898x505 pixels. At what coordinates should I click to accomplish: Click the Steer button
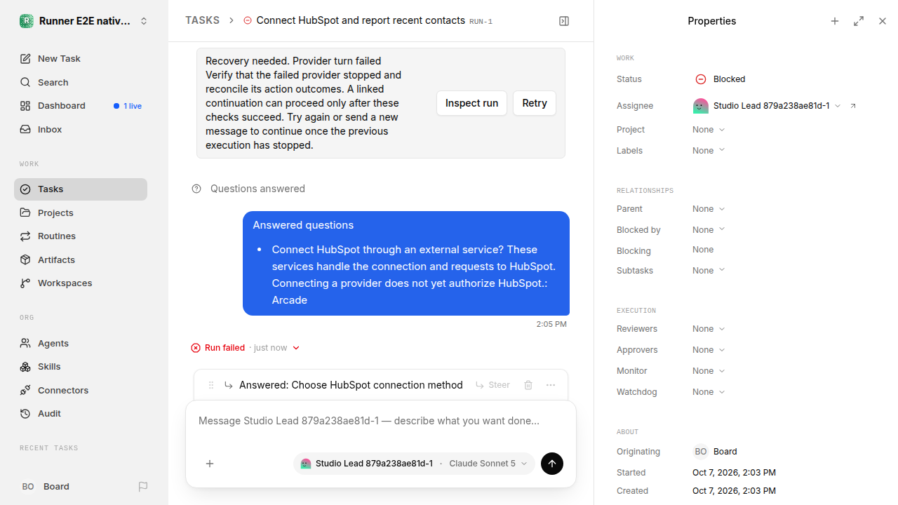(x=492, y=385)
